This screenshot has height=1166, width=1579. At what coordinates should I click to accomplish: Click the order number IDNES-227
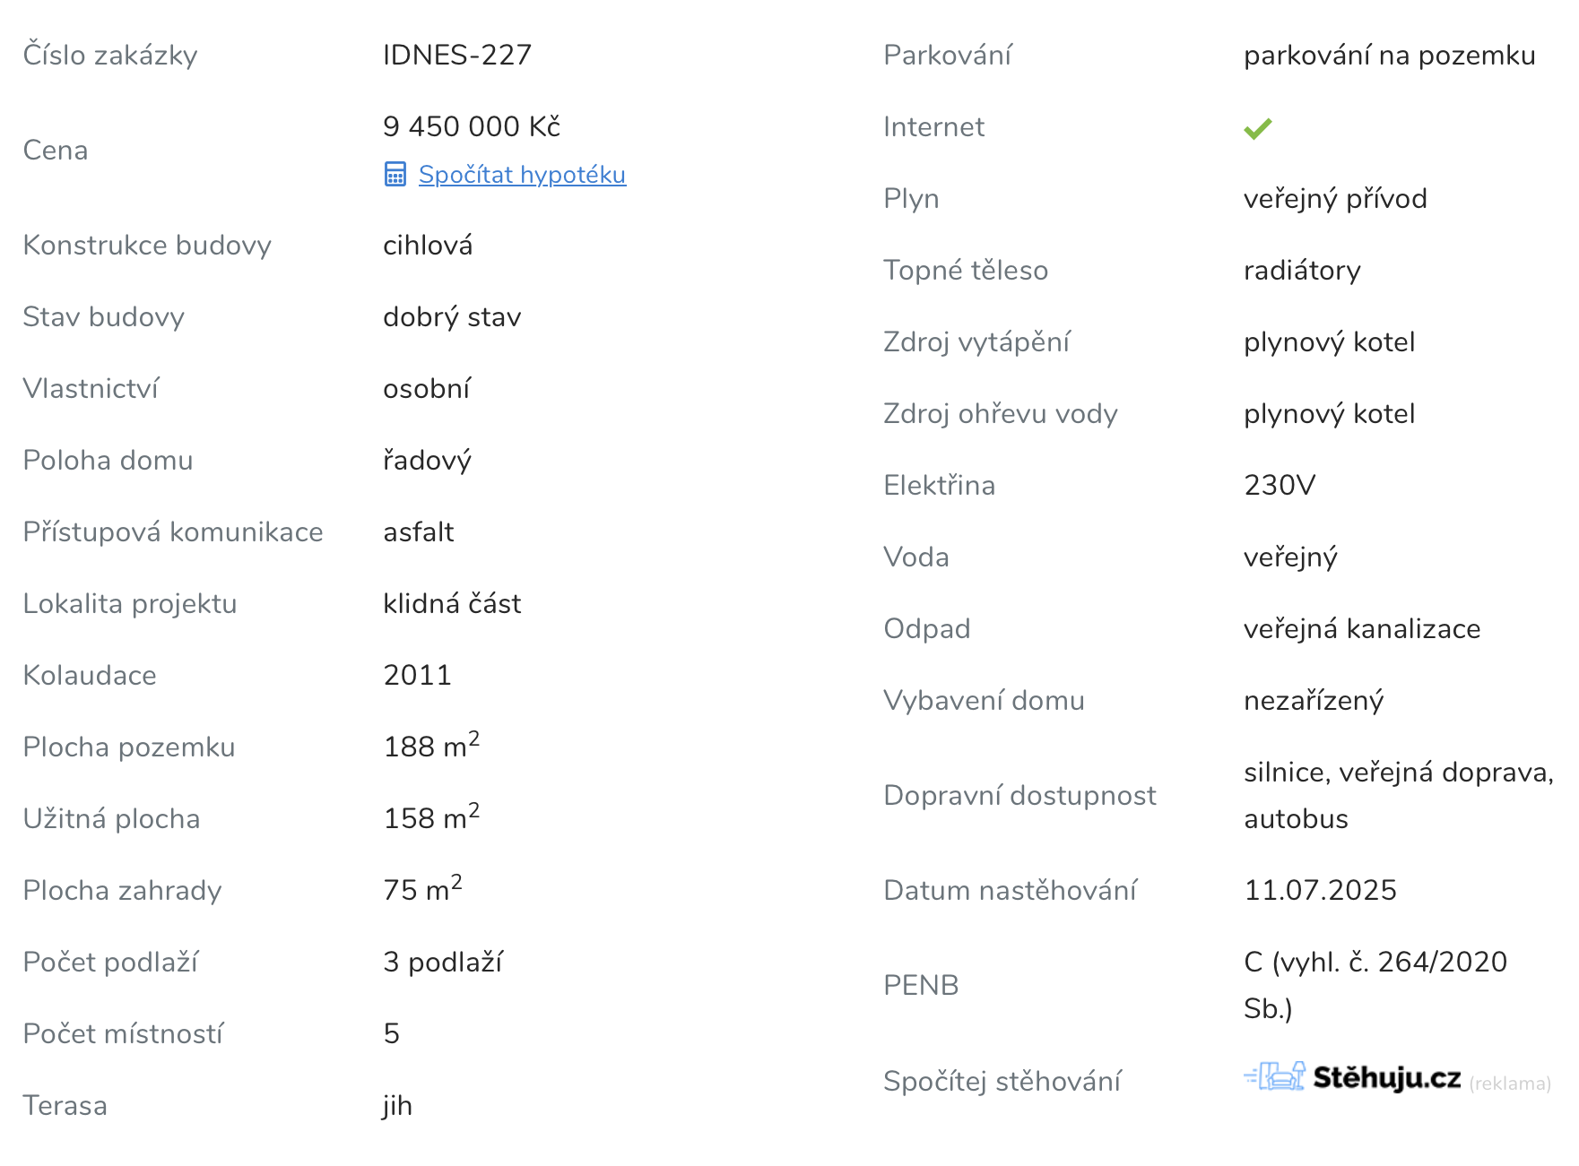pyautogui.click(x=456, y=55)
